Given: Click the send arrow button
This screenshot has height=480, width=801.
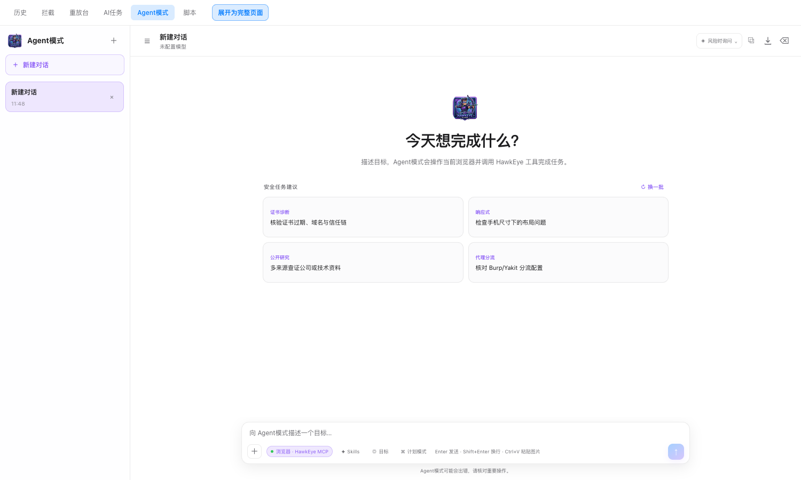Looking at the screenshot, I should [x=676, y=452].
